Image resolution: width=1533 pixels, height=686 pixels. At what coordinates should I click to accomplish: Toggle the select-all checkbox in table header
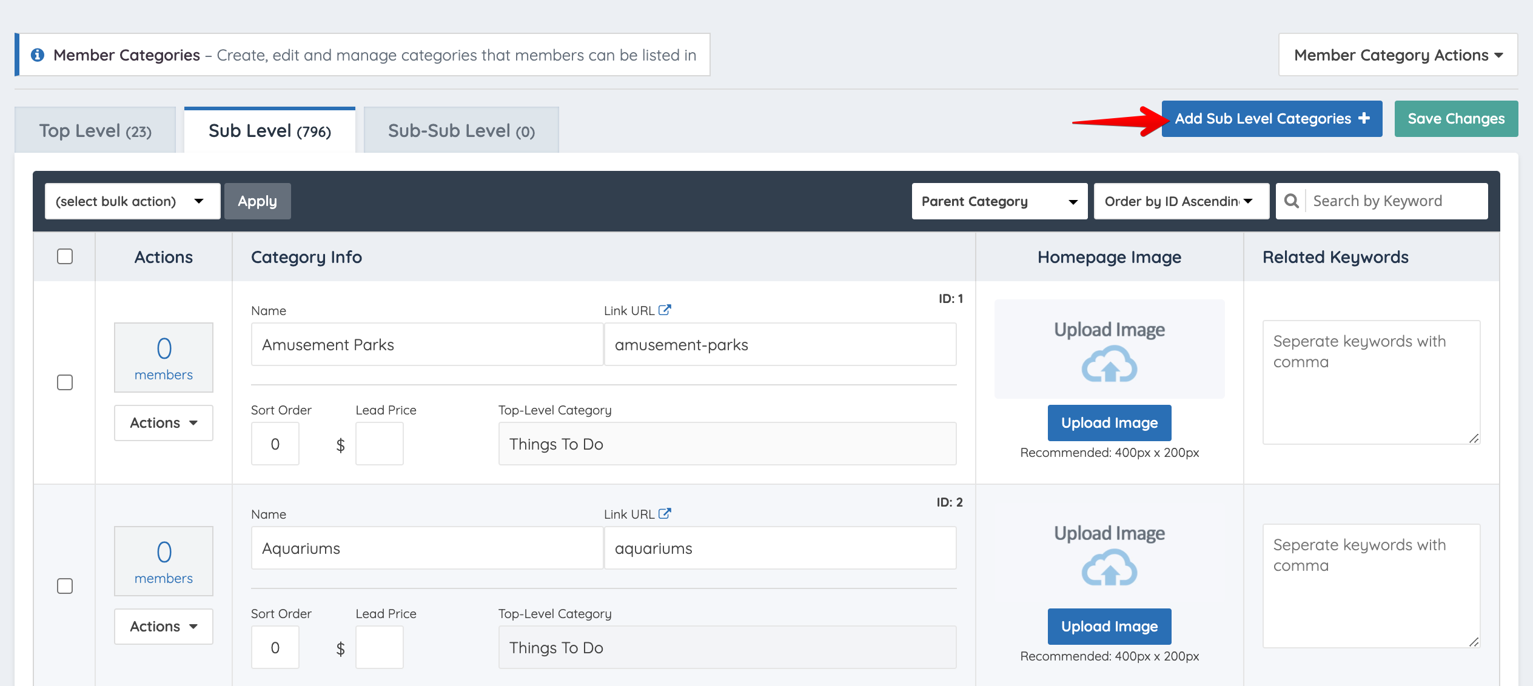(x=65, y=256)
